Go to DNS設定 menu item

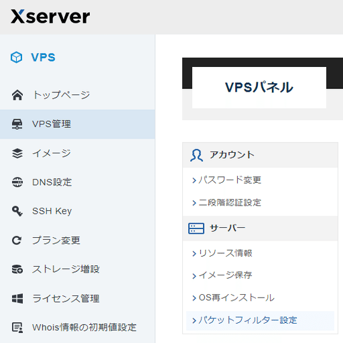click(x=78, y=182)
